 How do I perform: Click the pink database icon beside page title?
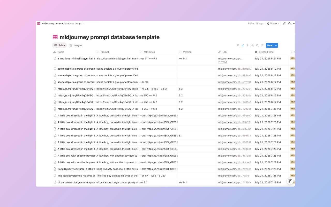(x=55, y=37)
